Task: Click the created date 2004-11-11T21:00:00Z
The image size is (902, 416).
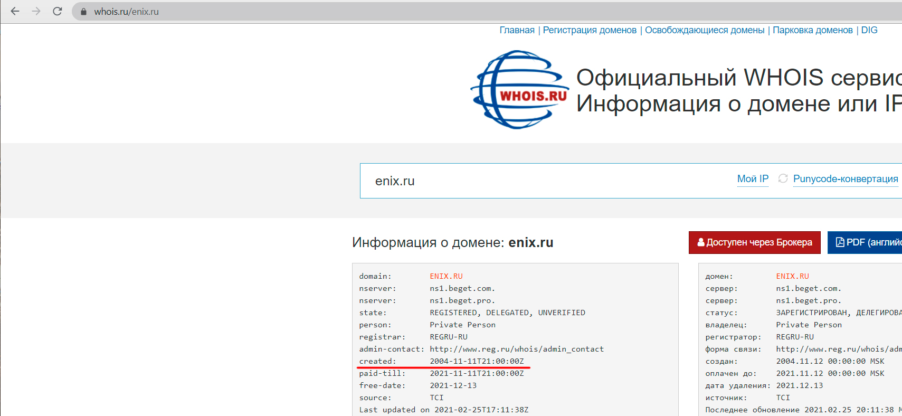Action: [477, 361]
